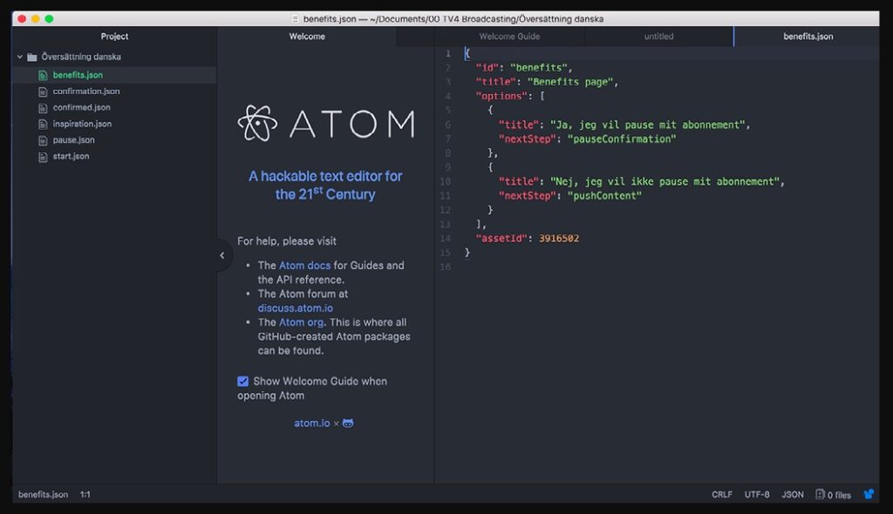The width and height of the screenshot is (893, 514).
Task: Select the Översättning danska root folder name
Action: [x=81, y=57]
